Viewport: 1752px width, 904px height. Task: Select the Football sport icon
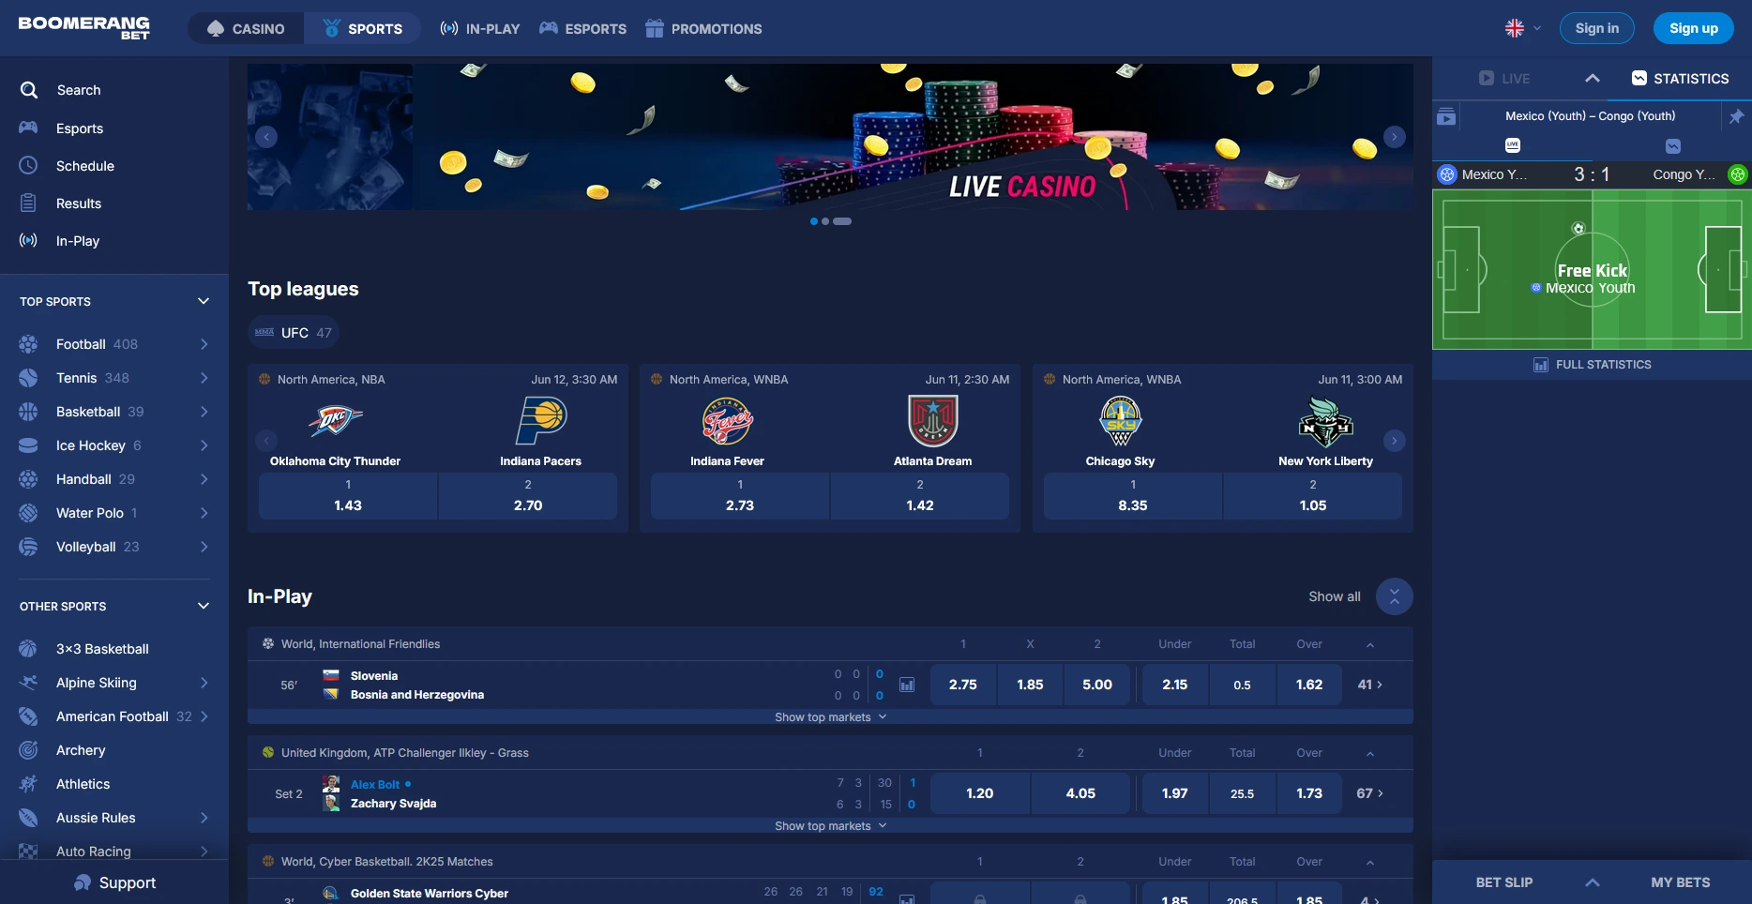click(x=29, y=344)
